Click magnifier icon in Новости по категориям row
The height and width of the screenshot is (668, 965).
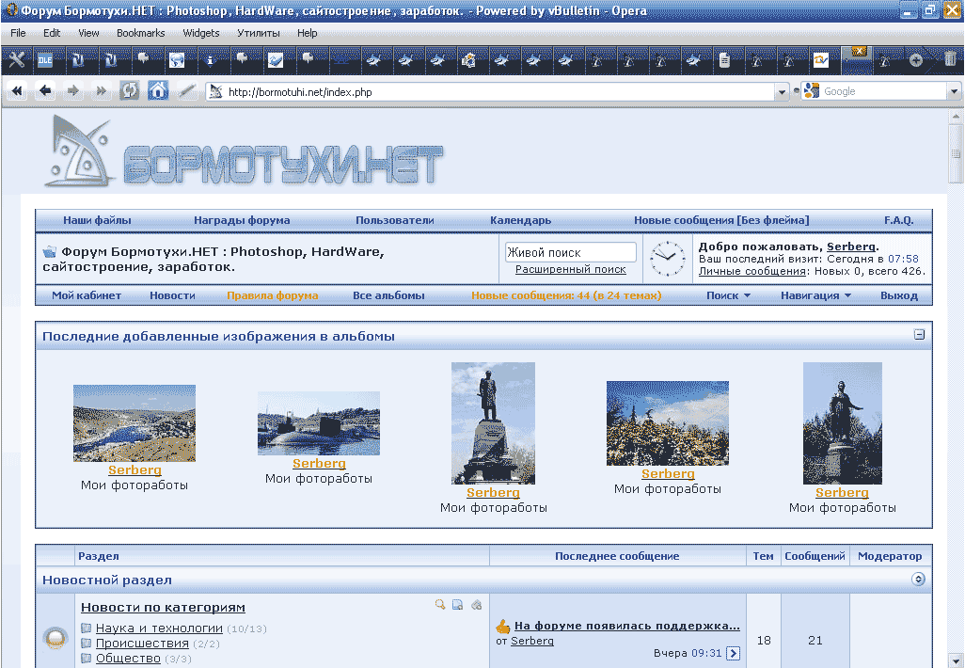440,605
